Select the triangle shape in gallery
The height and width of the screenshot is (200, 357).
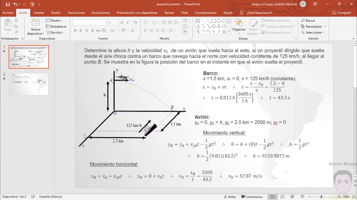point(198,26)
